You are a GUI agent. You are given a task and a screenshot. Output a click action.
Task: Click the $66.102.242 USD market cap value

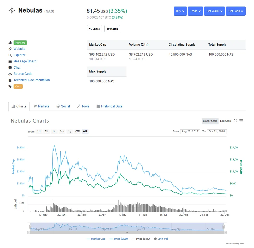click(102, 55)
